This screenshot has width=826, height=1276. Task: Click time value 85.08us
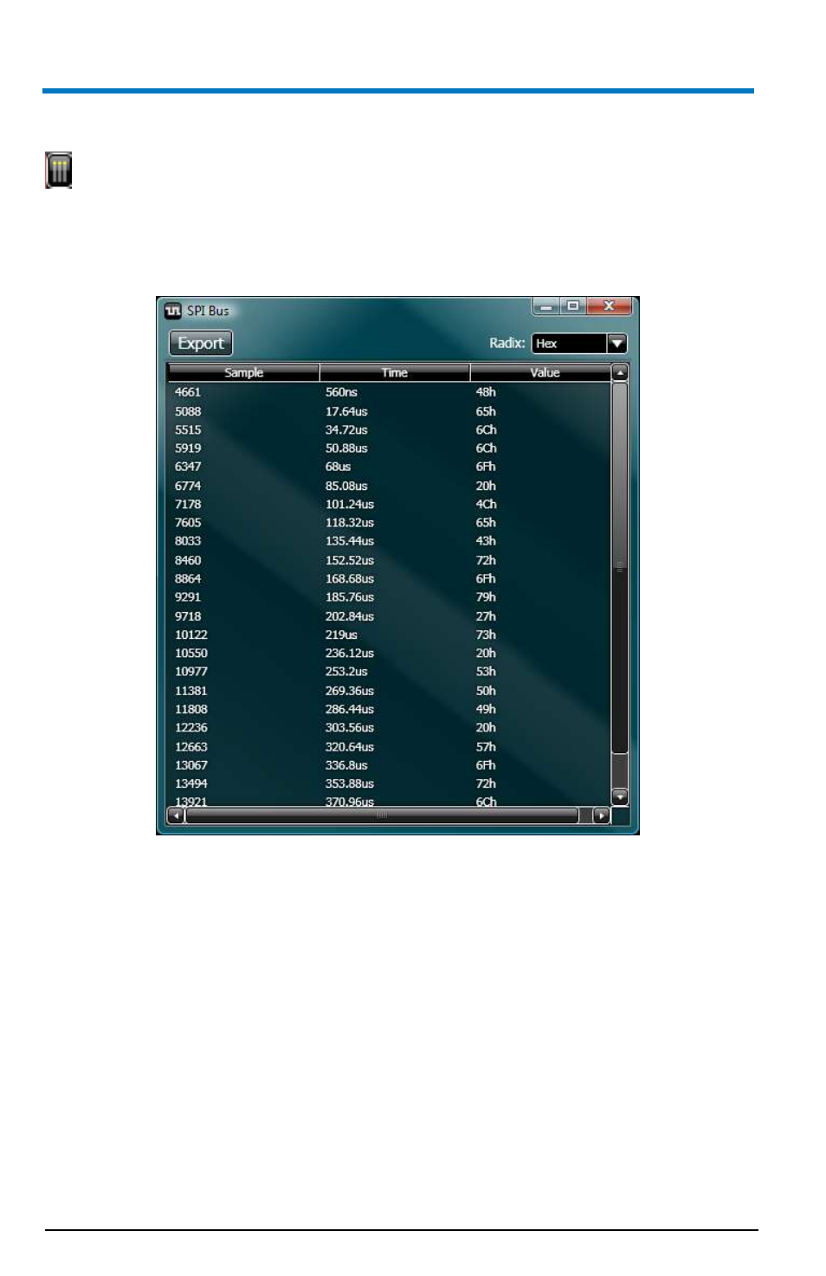(346, 486)
